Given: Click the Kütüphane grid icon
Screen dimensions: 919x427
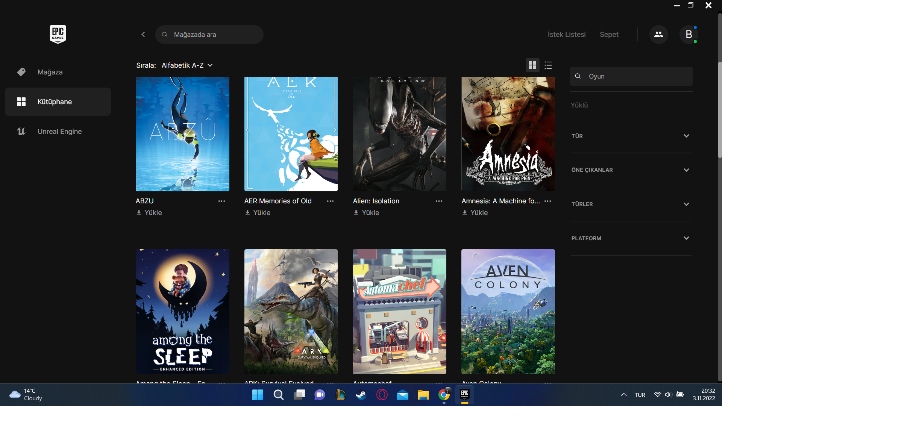Looking at the screenshot, I should tap(21, 102).
